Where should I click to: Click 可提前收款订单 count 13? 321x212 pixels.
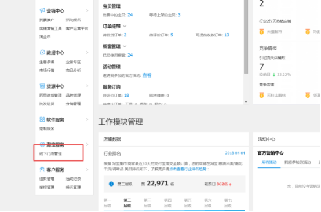[x=227, y=35]
